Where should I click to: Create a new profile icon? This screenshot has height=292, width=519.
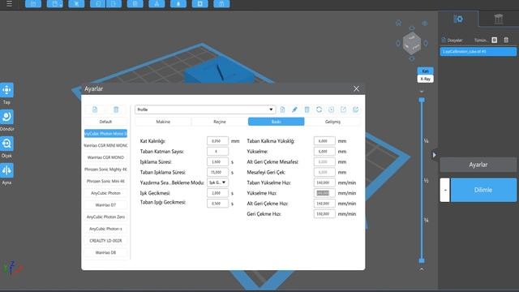pyautogui.click(x=282, y=109)
